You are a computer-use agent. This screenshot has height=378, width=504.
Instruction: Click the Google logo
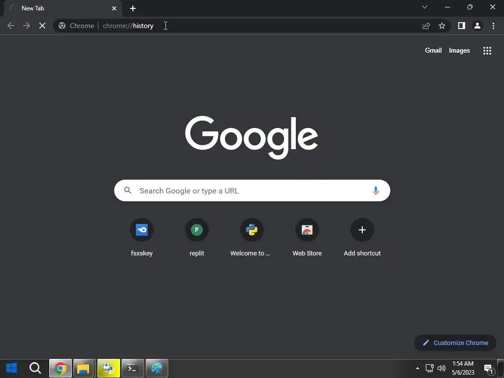[252, 137]
